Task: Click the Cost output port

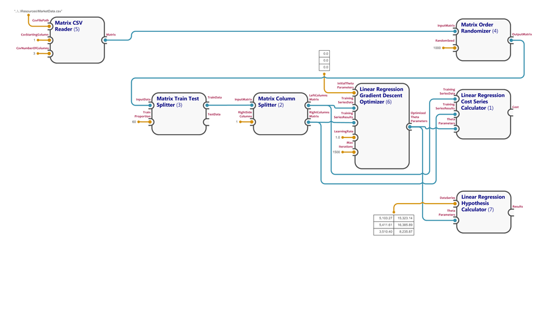Action: 511,113
